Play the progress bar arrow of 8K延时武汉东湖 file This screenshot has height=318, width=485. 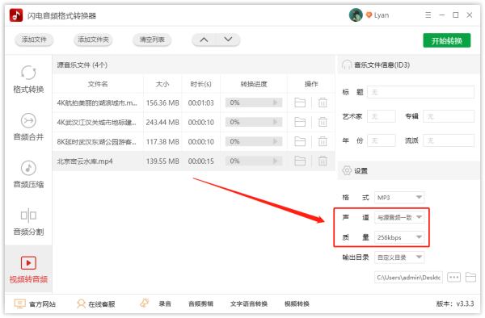276,141
